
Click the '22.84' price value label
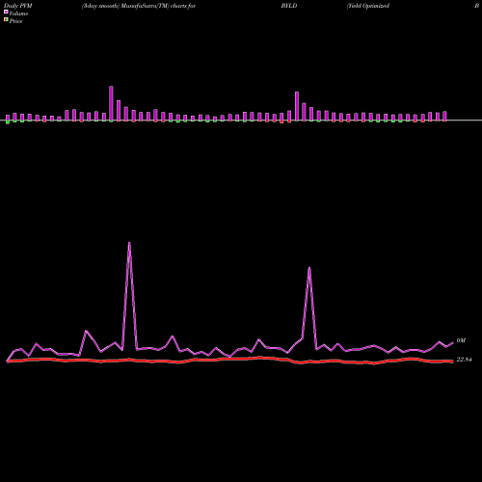pyautogui.click(x=464, y=360)
